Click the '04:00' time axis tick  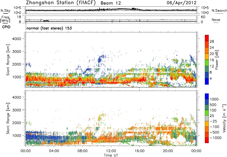[54, 151]
